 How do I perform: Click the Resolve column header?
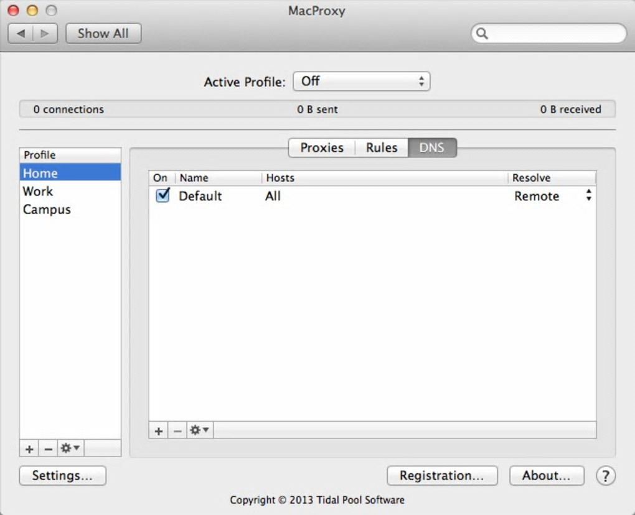click(x=552, y=178)
